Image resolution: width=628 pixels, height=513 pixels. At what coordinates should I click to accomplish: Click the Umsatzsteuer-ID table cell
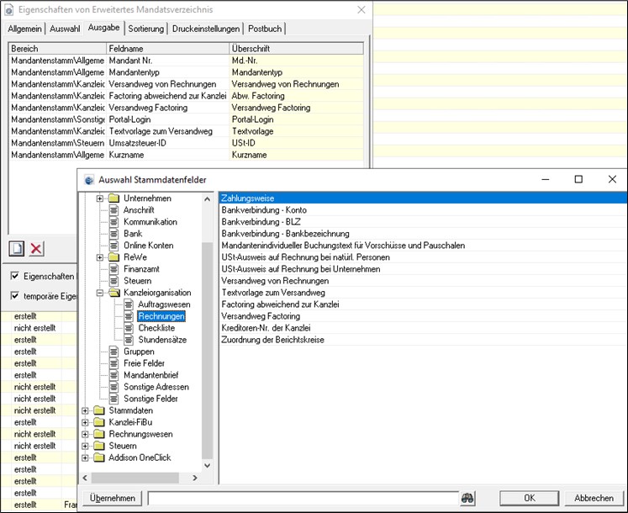[x=168, y=143]
